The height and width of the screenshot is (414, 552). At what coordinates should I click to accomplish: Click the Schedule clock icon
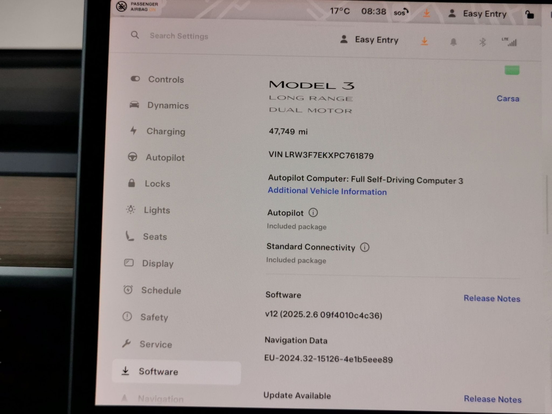tap(128, 290)
